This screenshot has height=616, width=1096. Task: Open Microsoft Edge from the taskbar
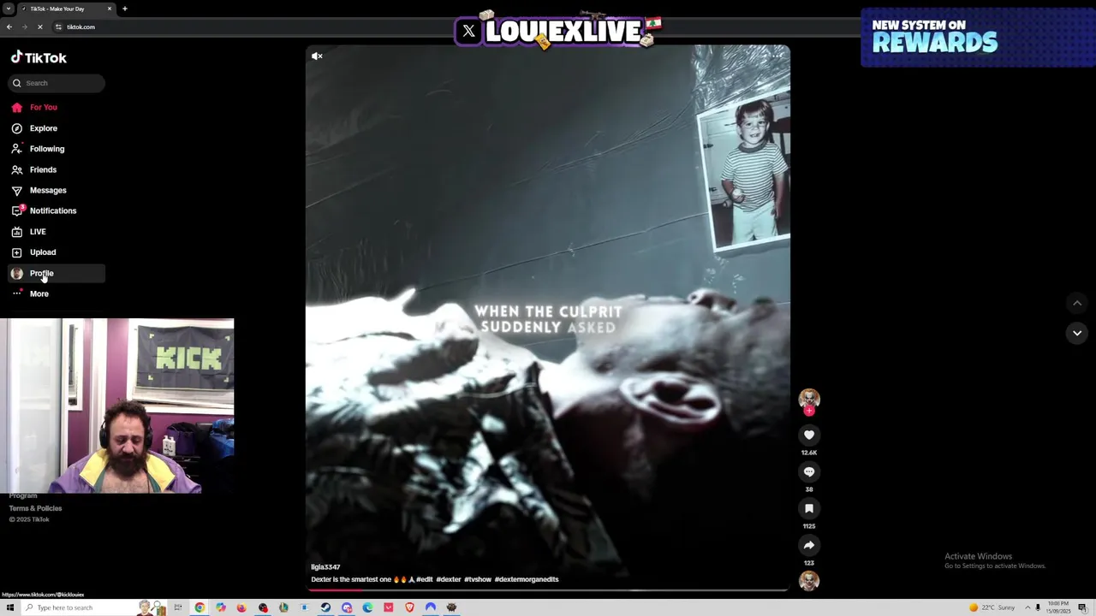pos(367,607)
